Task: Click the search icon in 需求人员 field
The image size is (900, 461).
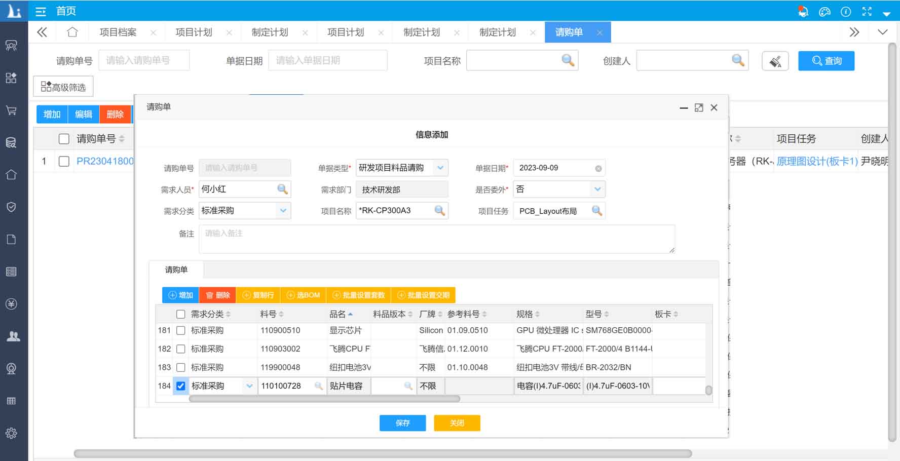Action: pyautogui.click(x=283, y=189)
